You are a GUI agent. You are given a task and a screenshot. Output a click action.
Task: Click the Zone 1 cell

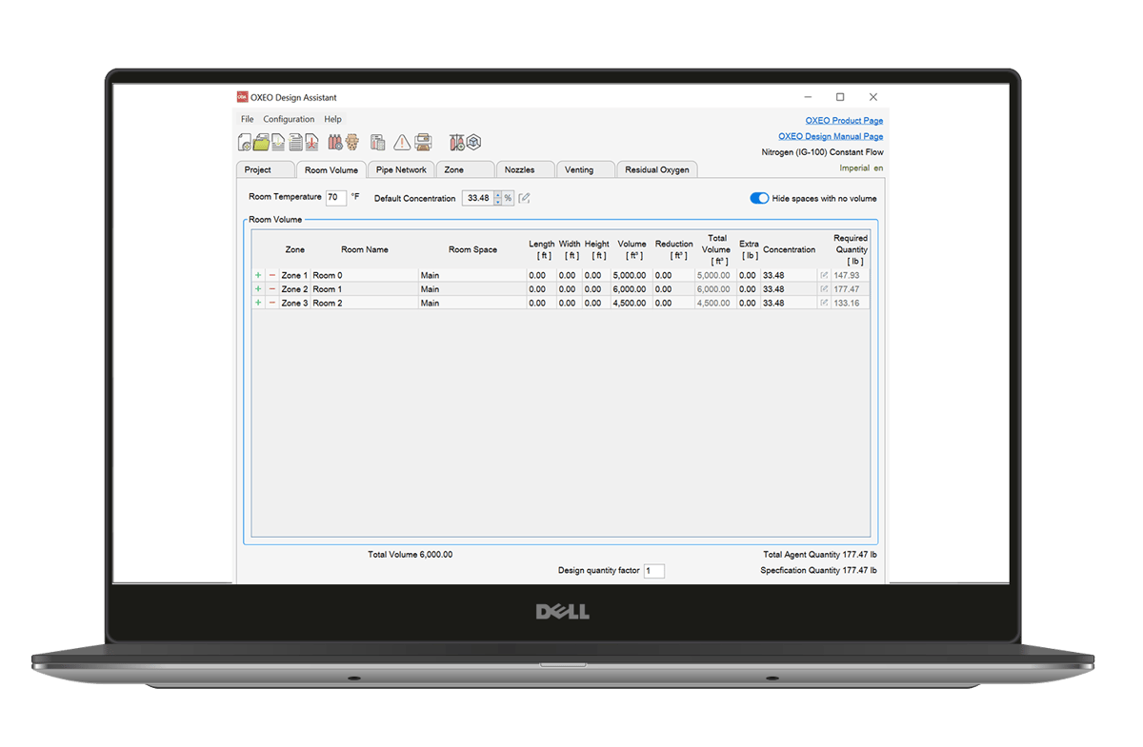point(294,275)
